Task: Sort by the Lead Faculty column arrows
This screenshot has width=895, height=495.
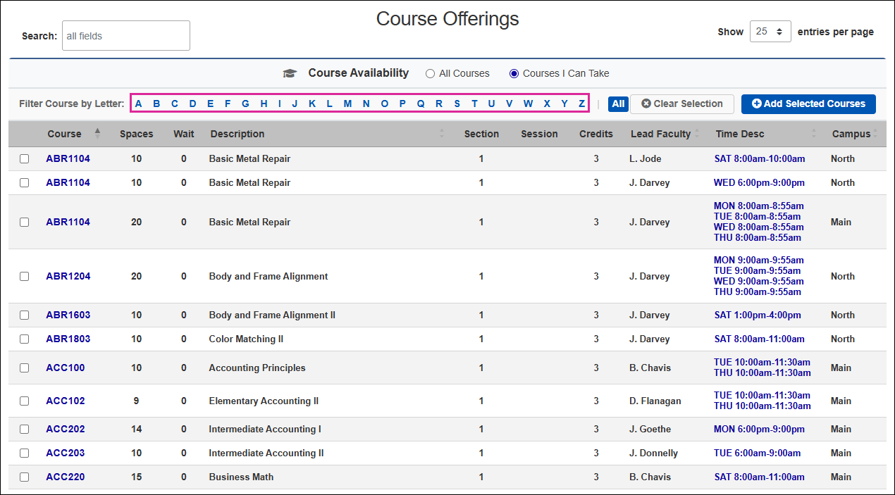Action: [x=697, y=134]
